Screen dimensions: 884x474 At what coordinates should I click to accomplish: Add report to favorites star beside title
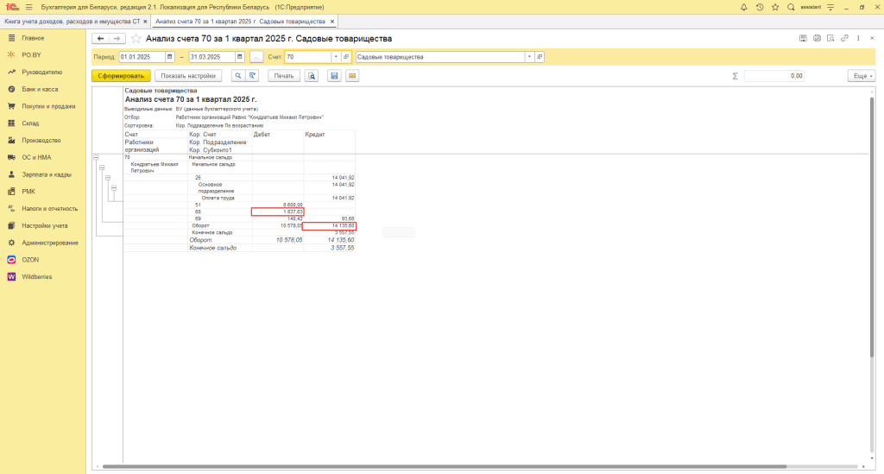point(136,38)
